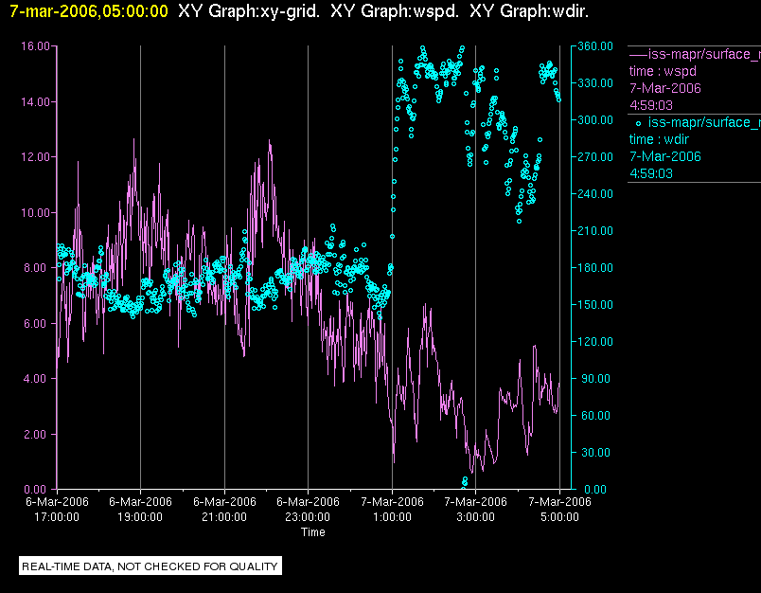This screenshot has height=593, width=761.
Task: Click the cyan 0.00 wind direction axis label
Action: click(595, 489)
